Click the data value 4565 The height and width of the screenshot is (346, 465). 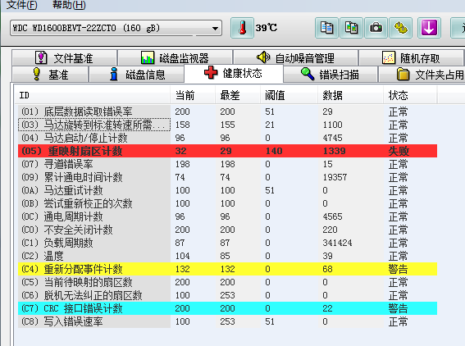pos(332,216)
